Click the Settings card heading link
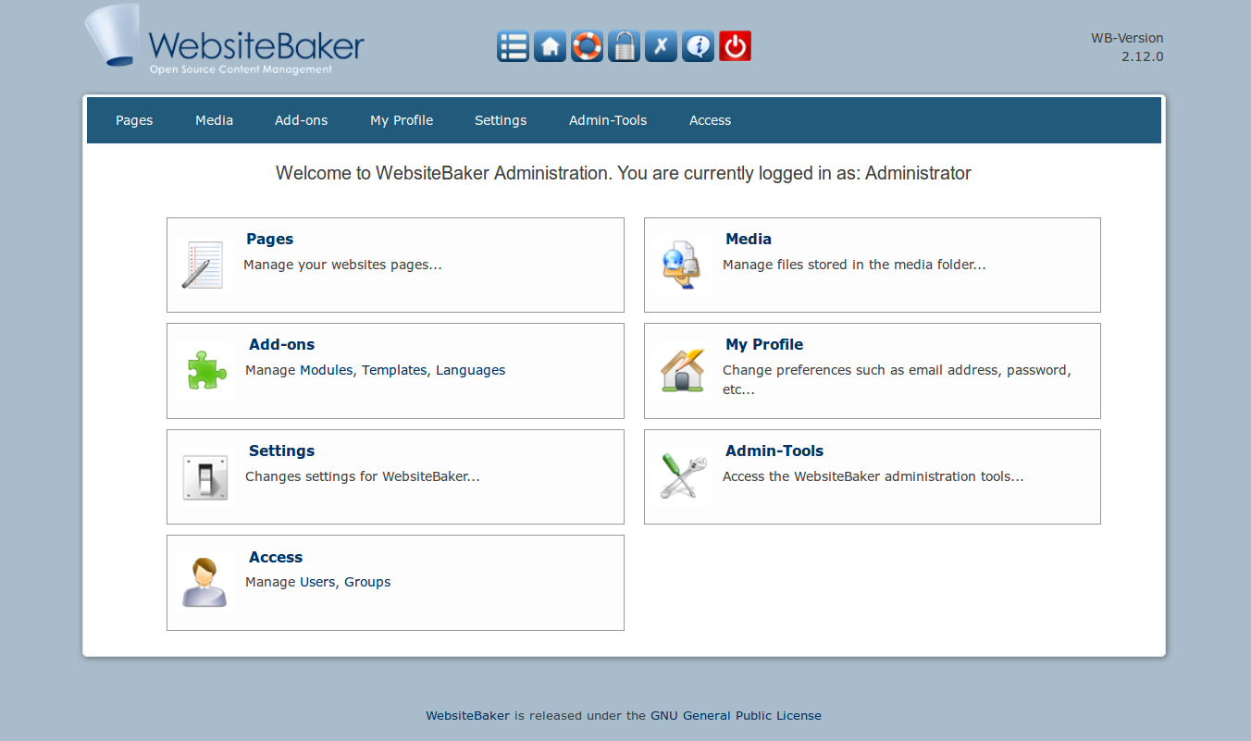The width and height of the screenshot is (1251, 741). 282,451
